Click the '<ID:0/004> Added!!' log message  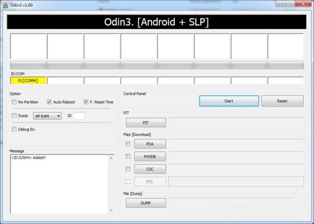(29, 158)
